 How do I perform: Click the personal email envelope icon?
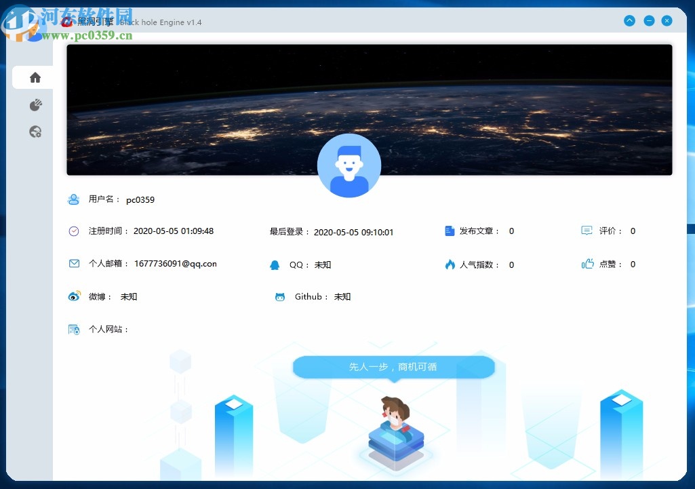click(74, 263)
